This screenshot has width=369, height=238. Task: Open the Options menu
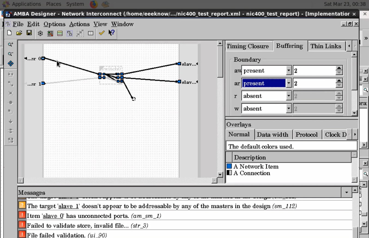click(x=55, y=24)
